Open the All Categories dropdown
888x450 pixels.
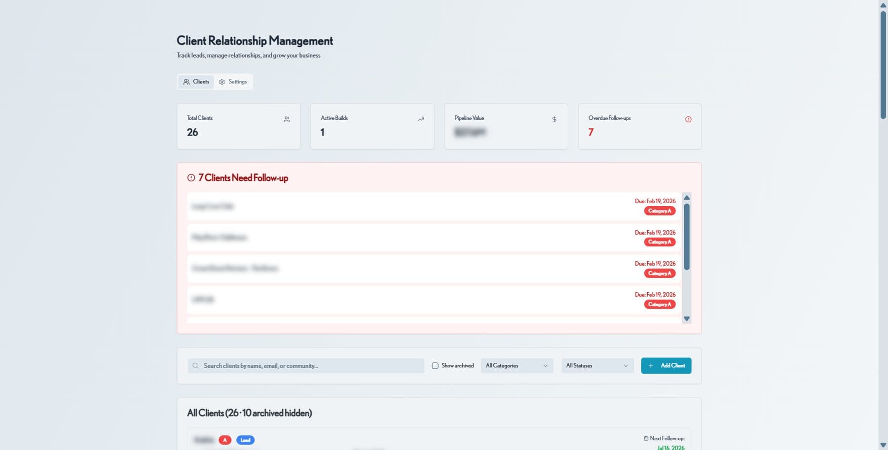517,366
